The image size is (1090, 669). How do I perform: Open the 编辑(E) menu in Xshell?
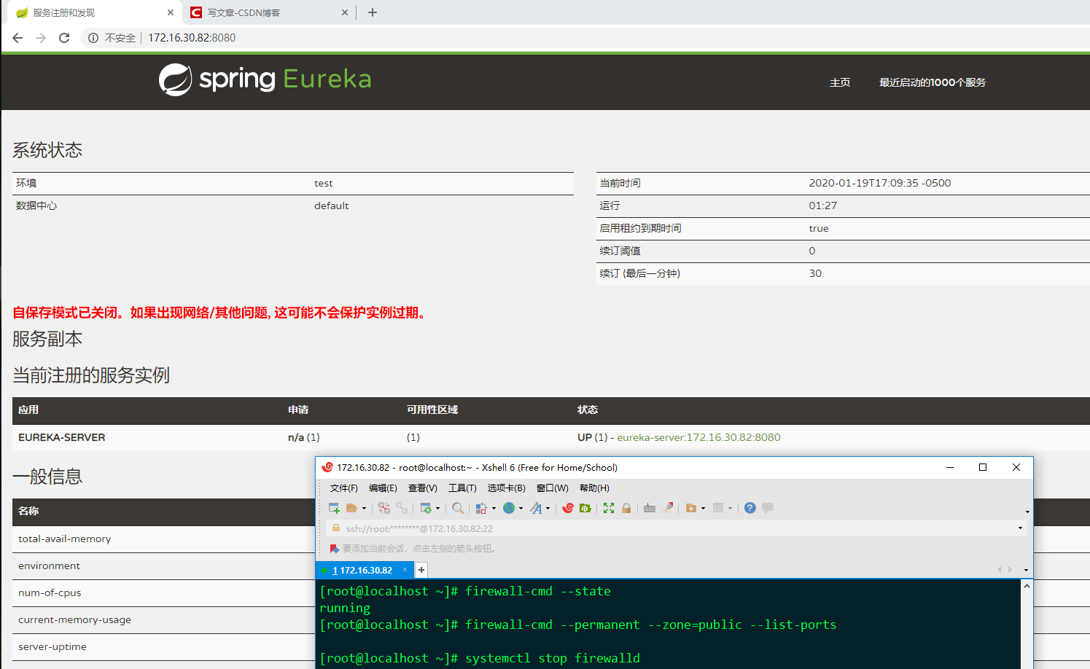383,488
